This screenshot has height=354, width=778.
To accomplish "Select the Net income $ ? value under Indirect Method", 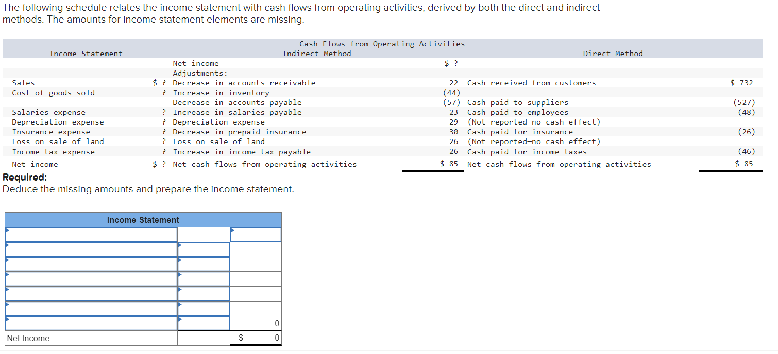I will click(x=449, y=63).
